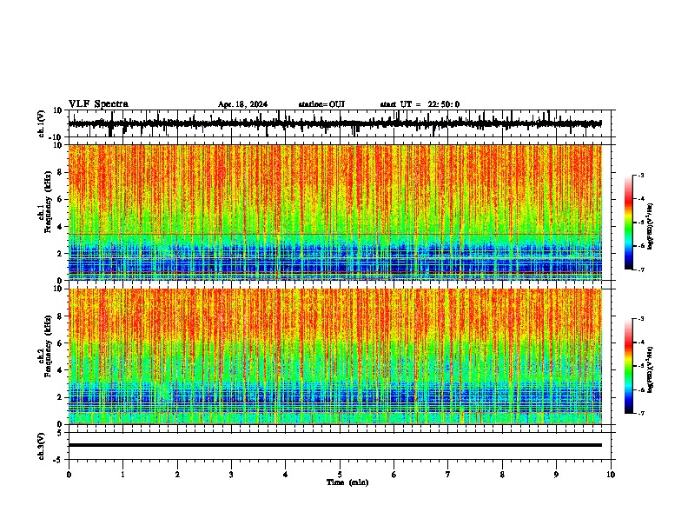The height and width of the screenshot is (532, 688).
Task: Click the "Time (min)" x-axis label
Action: 347,482
